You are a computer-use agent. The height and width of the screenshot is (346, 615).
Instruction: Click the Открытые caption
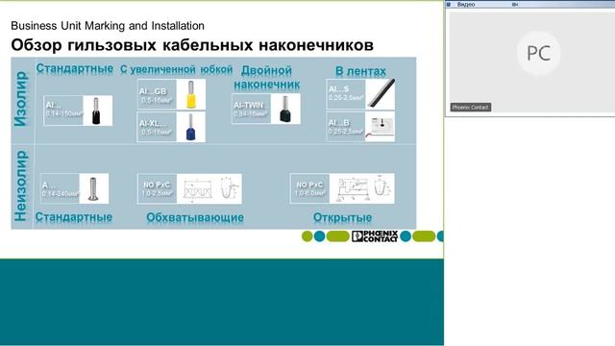[342, 217]
